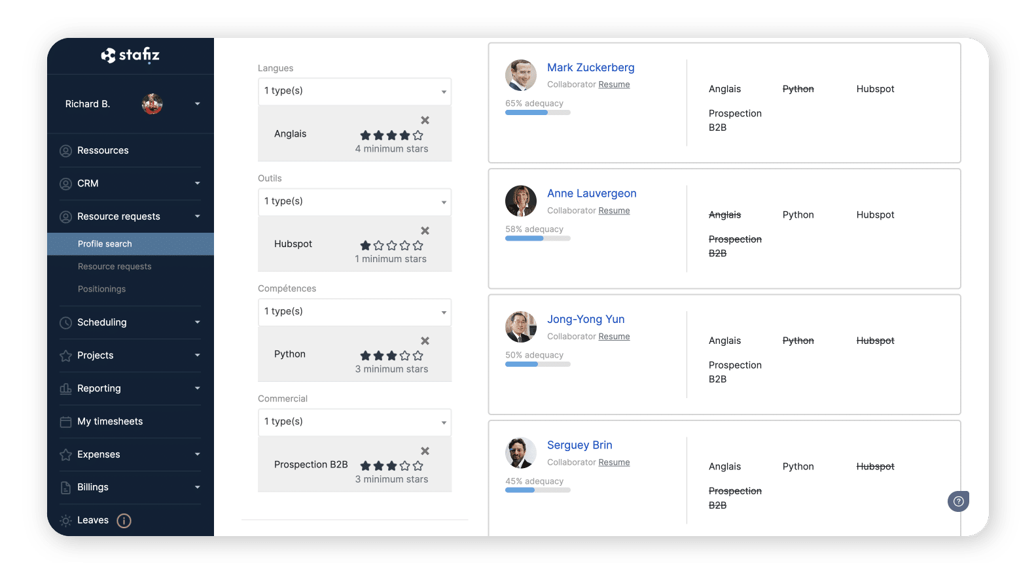This screenshot has width=1036, height=574.
Task: View Mark Zuckerberg's Resume
Action: click(614, 85)
